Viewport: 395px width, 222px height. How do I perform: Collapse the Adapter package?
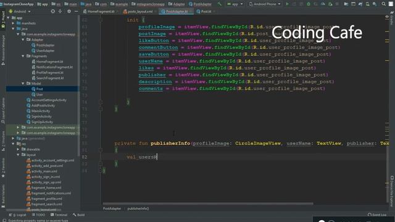23,39
